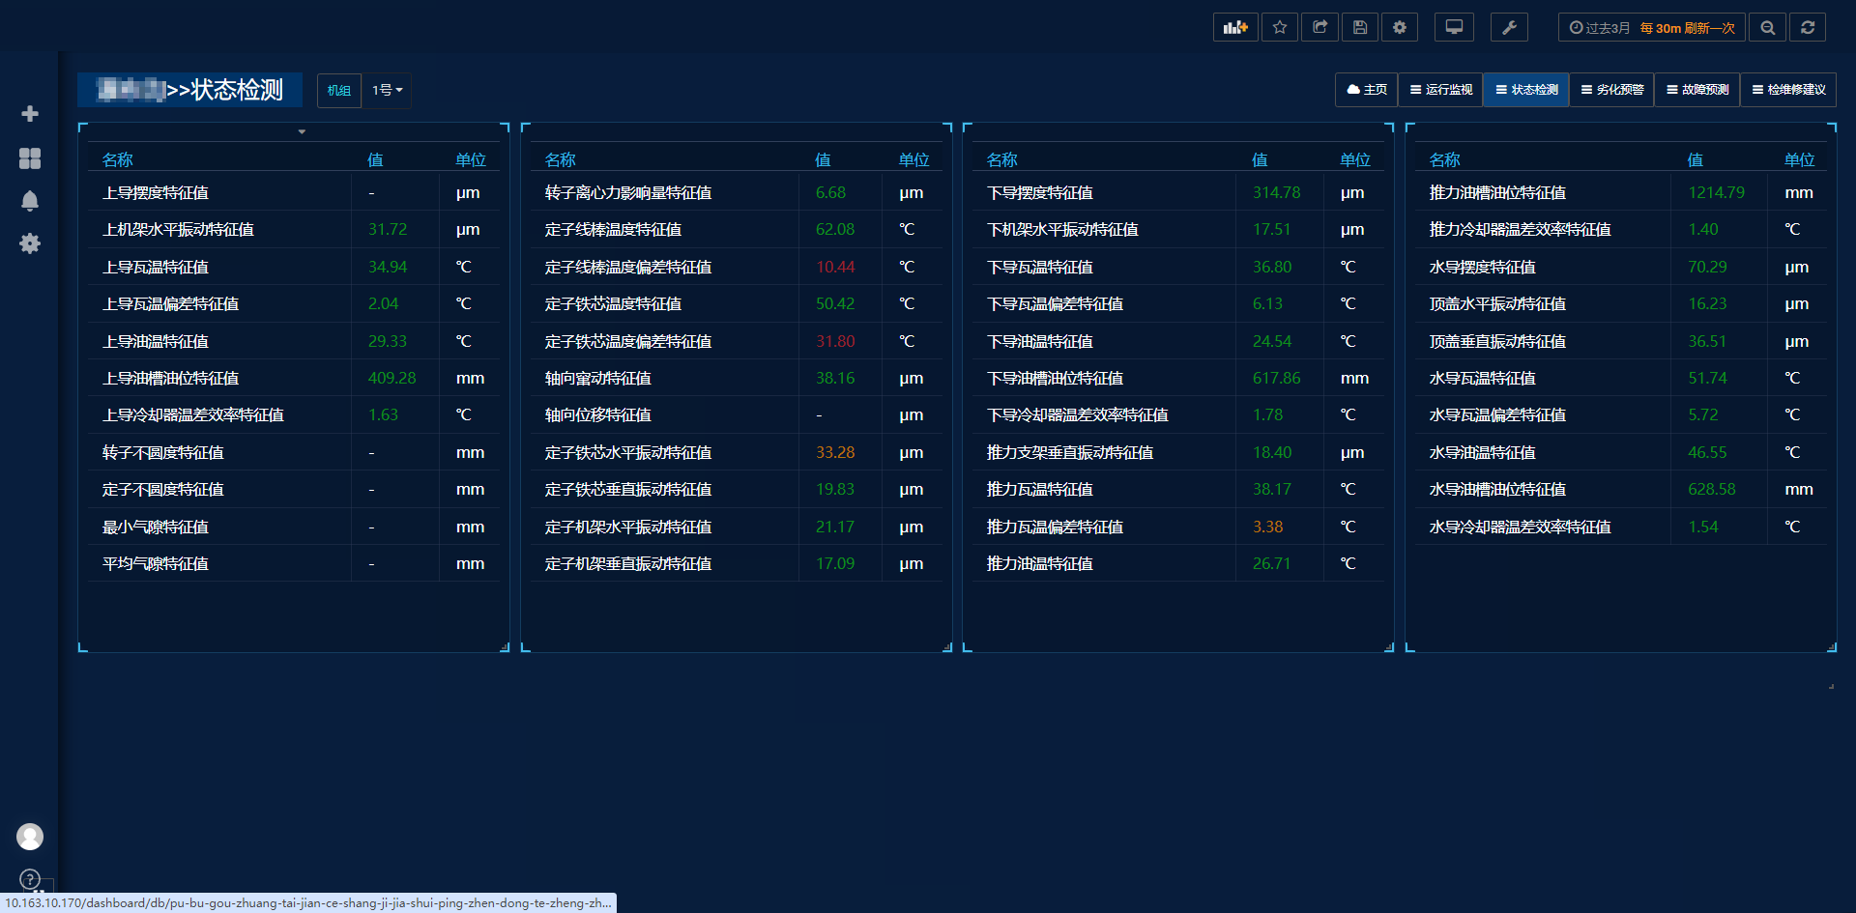
Task: Star this dashboard as favorite
Action: click(x=1280, y=28)
